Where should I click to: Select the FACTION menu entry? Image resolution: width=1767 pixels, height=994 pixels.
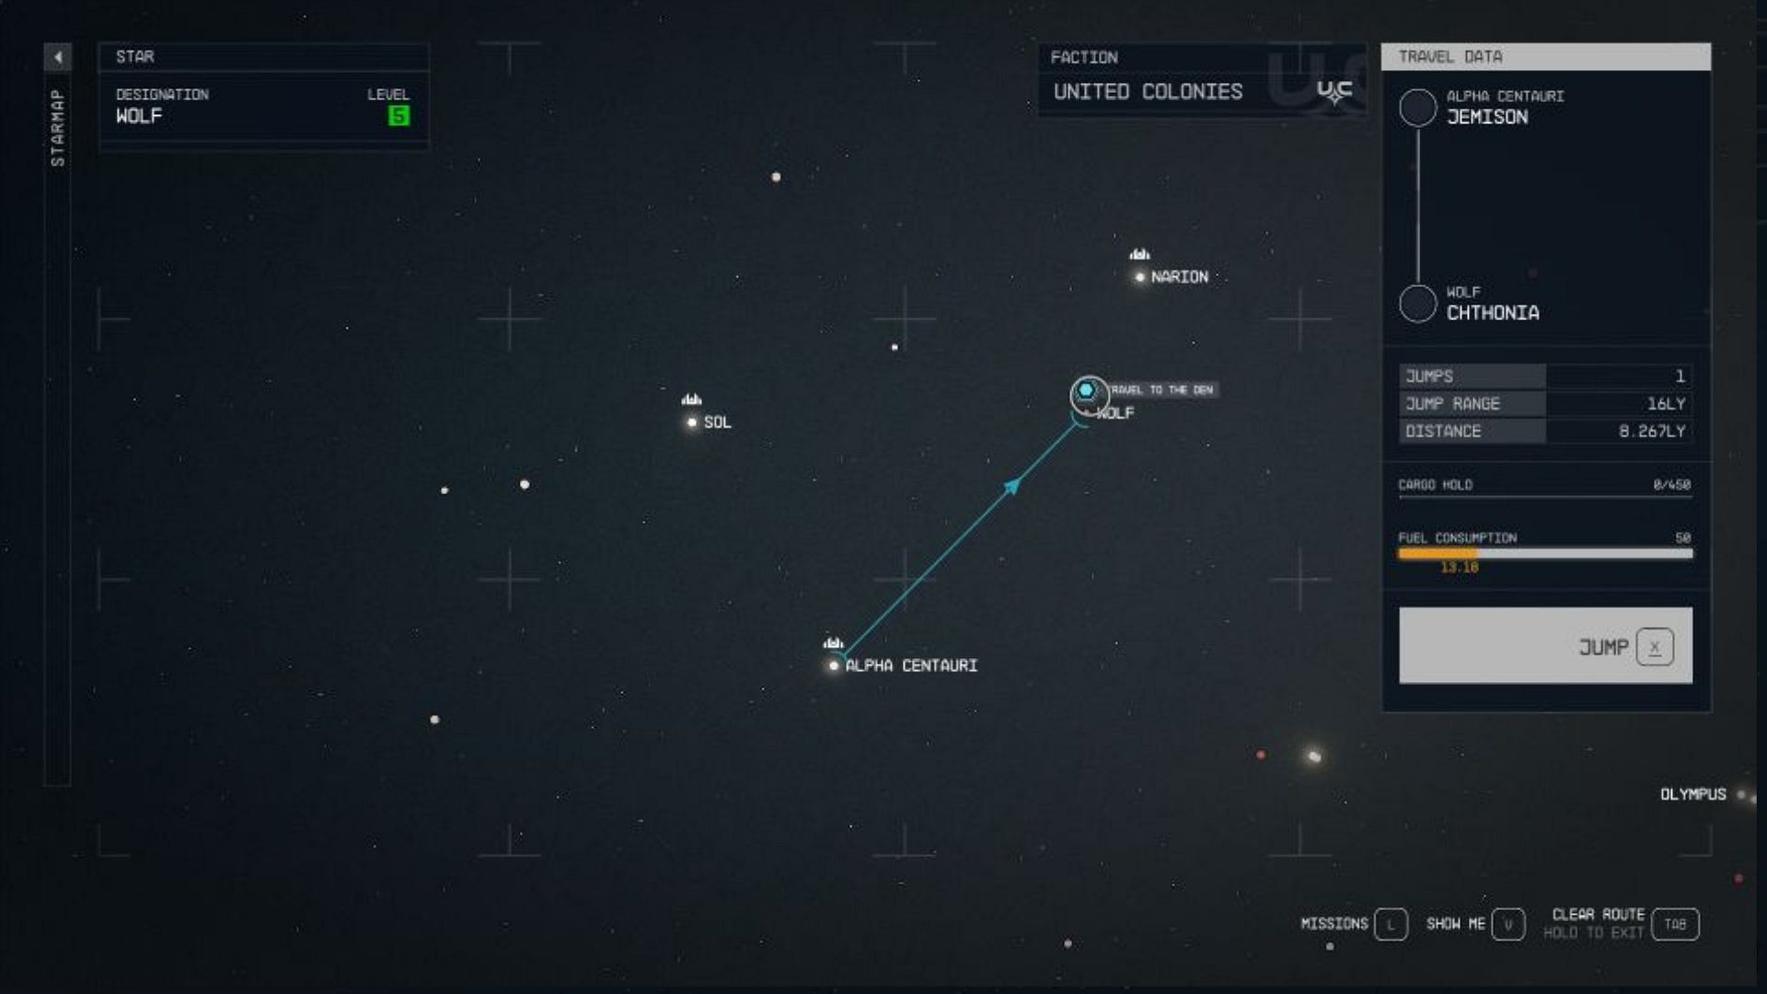pos(1086,57)
